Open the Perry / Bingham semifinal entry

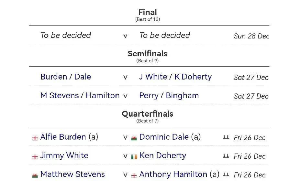tap(169, 96)
